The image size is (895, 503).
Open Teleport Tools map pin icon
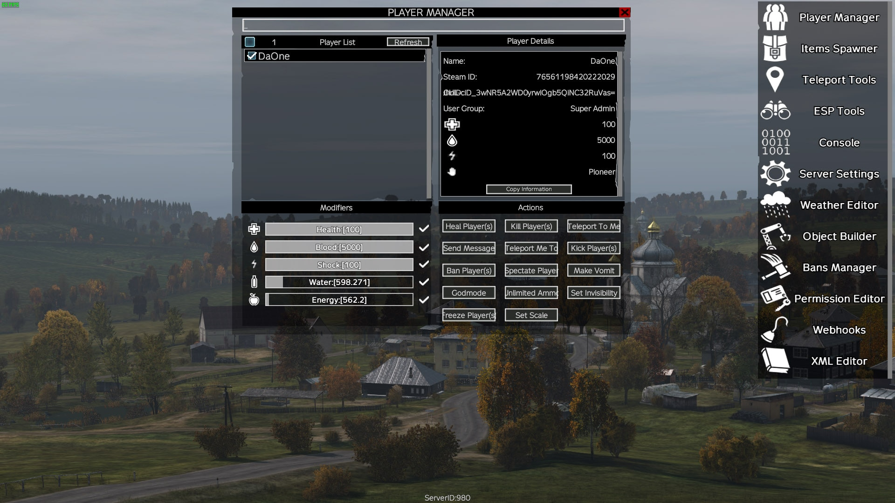775,80
